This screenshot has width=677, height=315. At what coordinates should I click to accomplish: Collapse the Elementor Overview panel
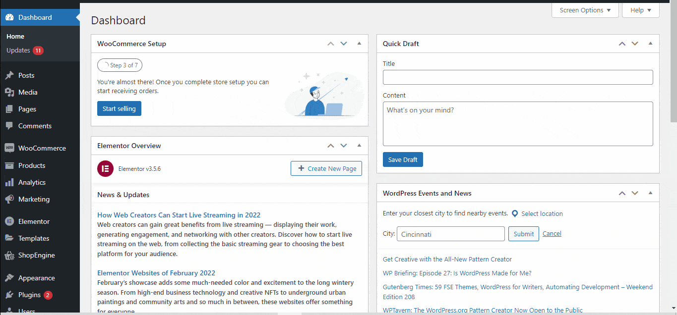359,146
